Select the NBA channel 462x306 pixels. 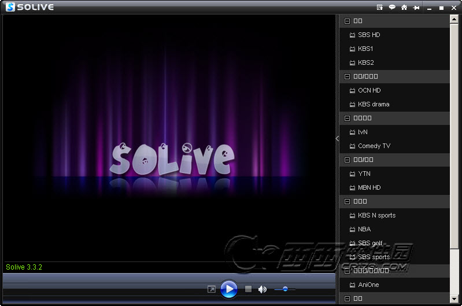394,229
